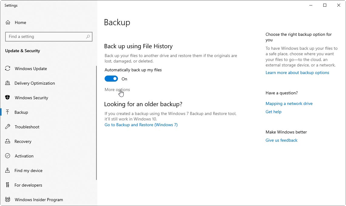Click the Make Windows better label
This screenshot has width=346, height=206.
[x=286, y=132]
